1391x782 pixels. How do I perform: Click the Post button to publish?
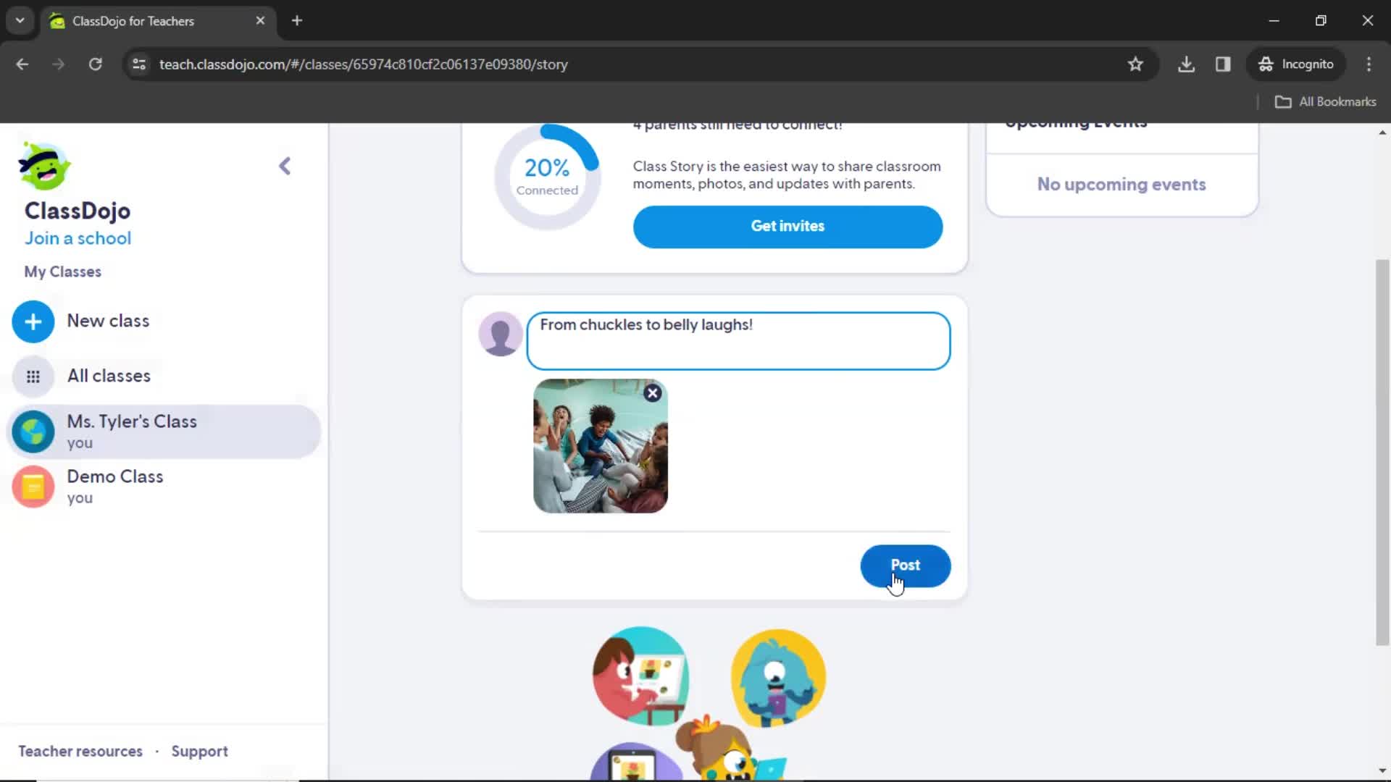point(905,564)
